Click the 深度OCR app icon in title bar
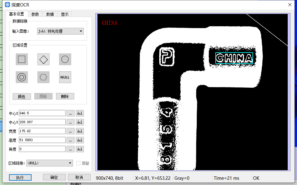 7,5
